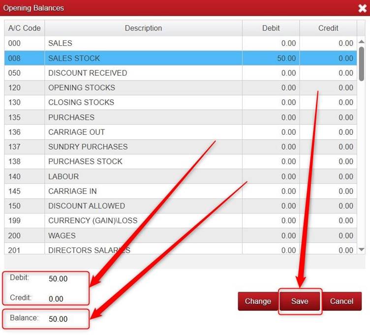Select the CURRENCY (GAIN)\LOSS row

click(181, 220)
